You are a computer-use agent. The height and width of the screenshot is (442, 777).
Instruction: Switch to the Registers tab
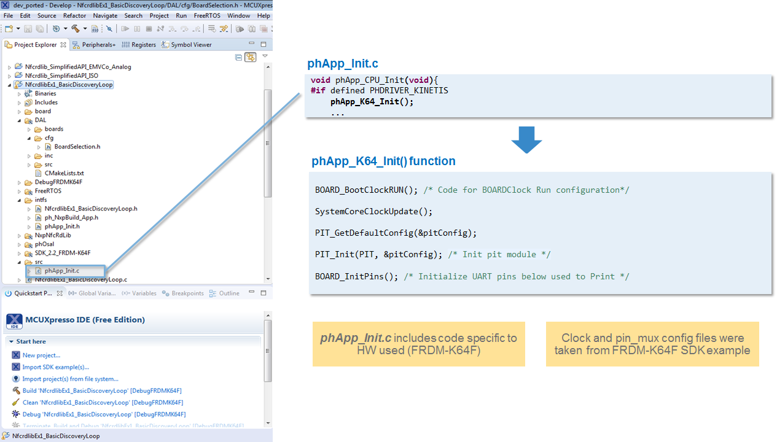pos(139,45)
